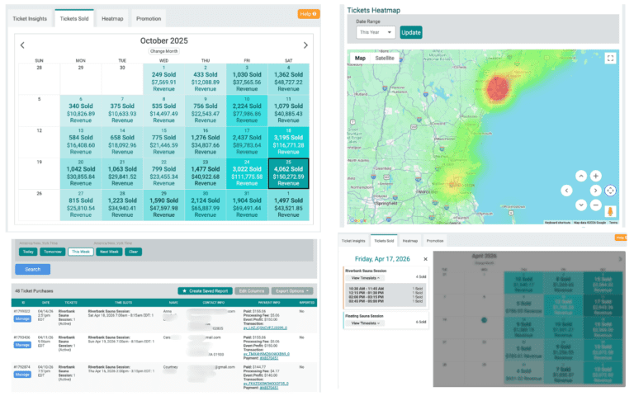Close the Friday, Apr 17, 2026 panel
Viewport: 634px width, 396px height.
coord(425,260)
